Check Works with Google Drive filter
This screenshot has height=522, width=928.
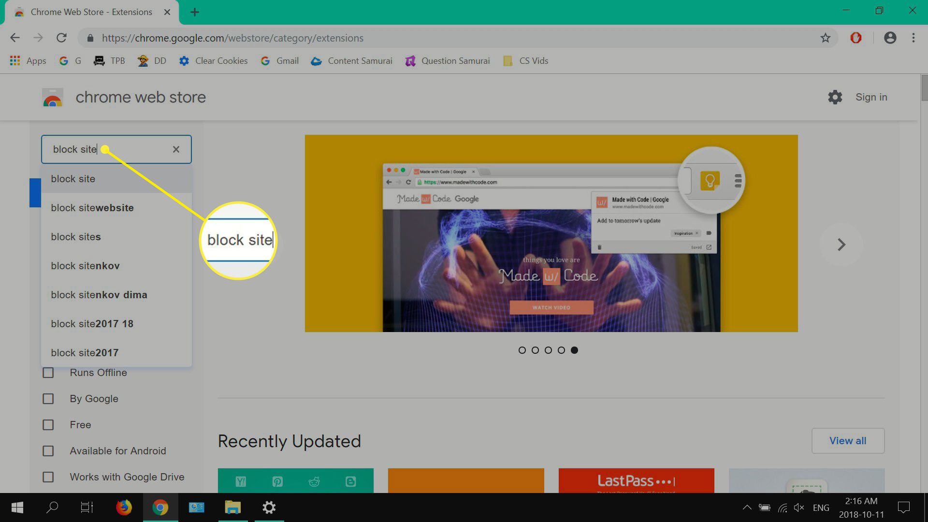coord(48,477)
